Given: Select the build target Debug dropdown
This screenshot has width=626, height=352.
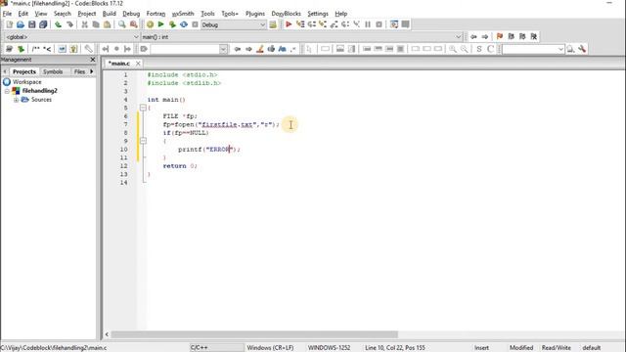Looking at the screenshot, I should [234, 24].
